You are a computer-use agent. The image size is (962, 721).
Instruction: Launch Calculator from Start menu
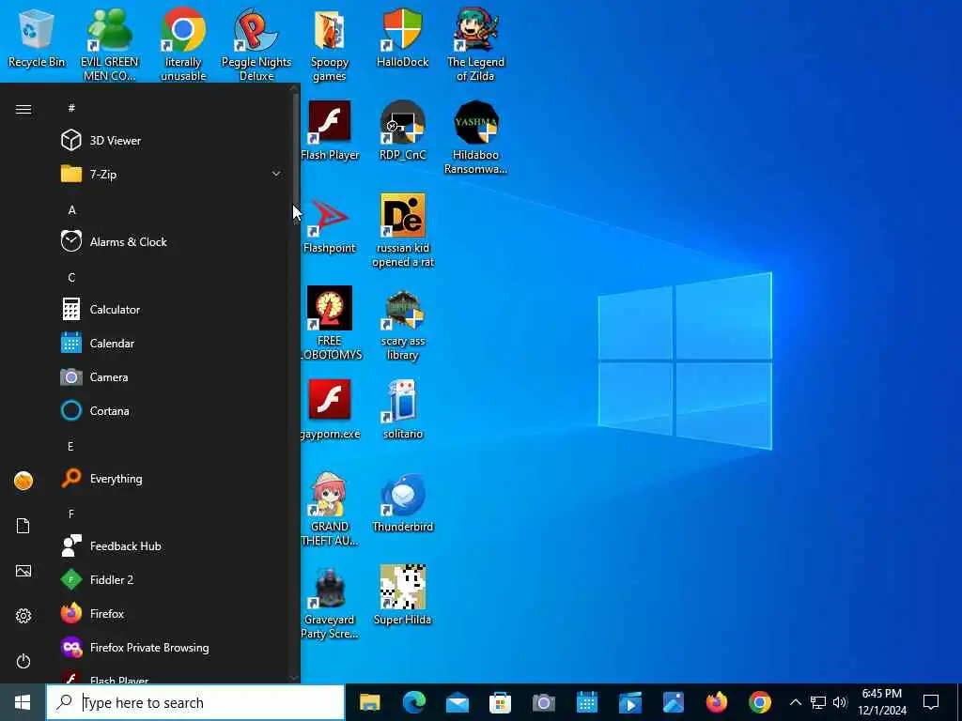172,310
